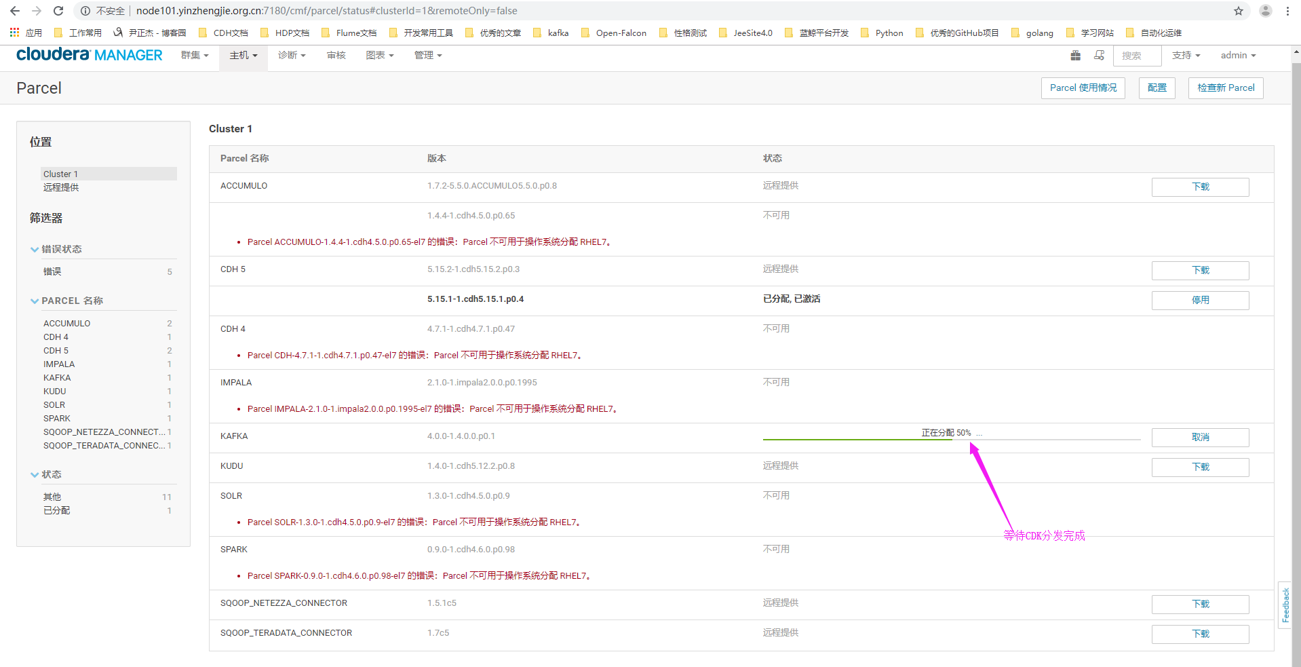
Task: View running commands via scroll icon
Action: [x=1099, y=56]
